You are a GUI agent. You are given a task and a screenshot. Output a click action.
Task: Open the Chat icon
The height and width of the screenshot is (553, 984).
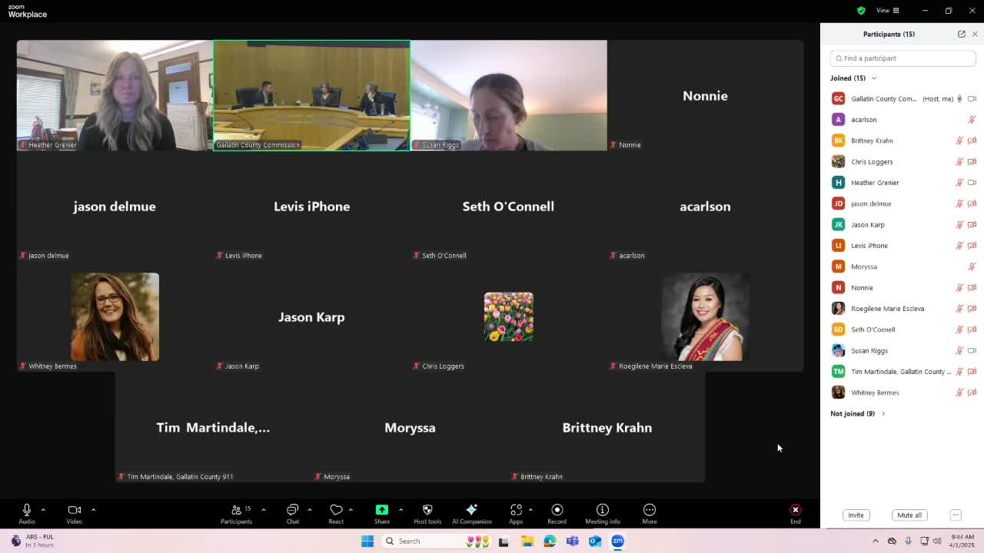point(293,510)
